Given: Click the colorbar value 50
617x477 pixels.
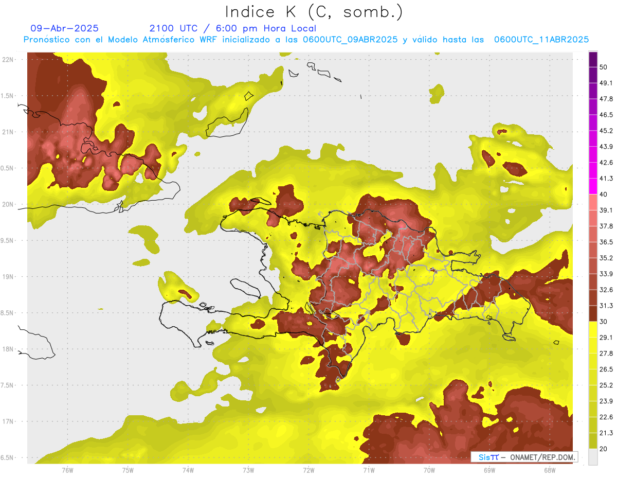Looking at the screenshot, I should pos(604,67).
